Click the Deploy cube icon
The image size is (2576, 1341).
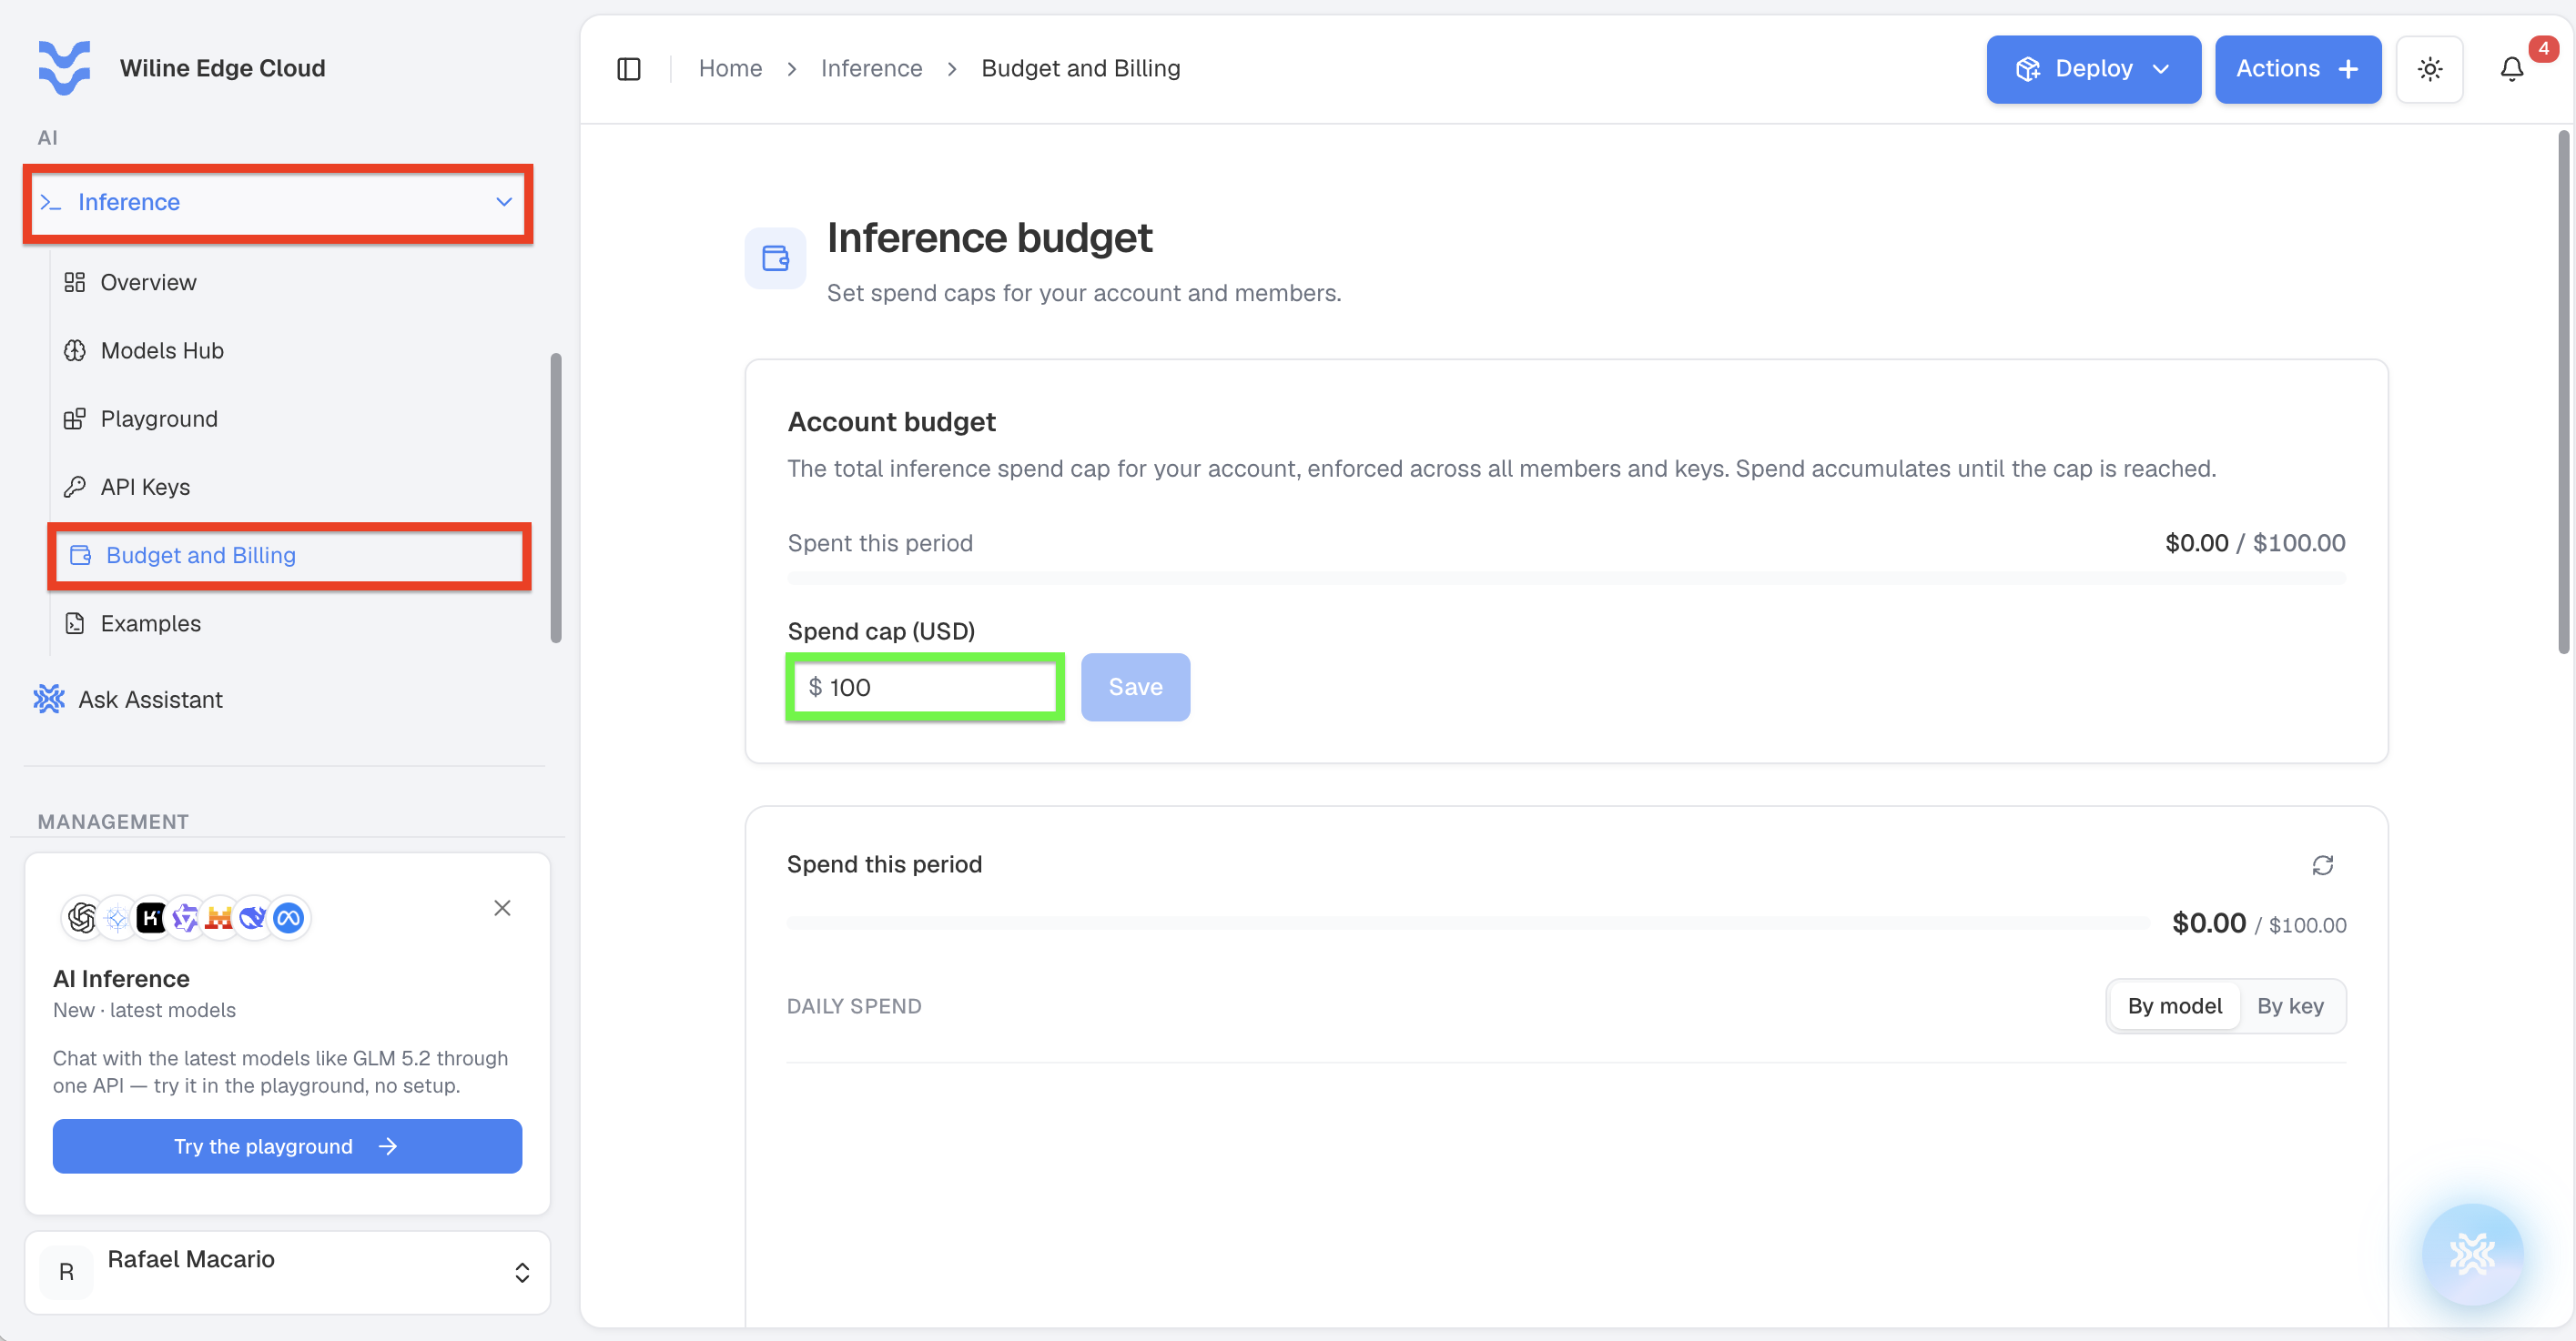pyautogui.click(x=2028, y=69)
